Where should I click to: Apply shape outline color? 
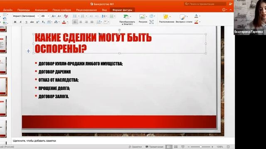tap(196, 22)
